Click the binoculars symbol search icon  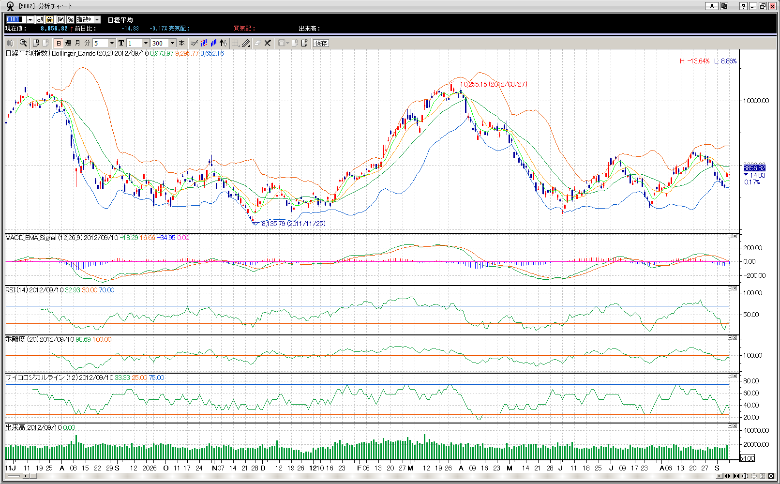tap(50, 19)
